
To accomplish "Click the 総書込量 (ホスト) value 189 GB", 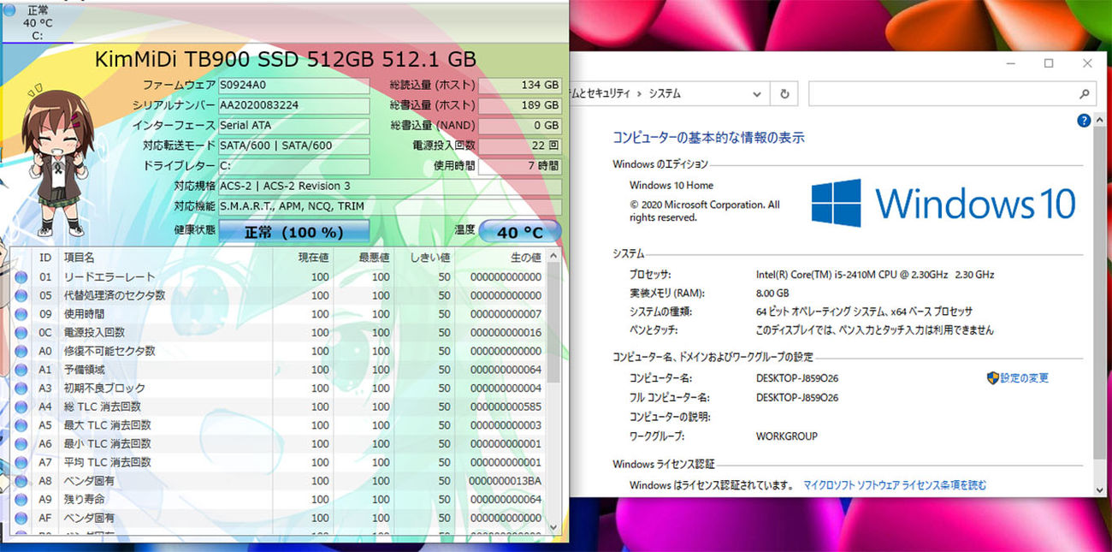I will (520, 105).
